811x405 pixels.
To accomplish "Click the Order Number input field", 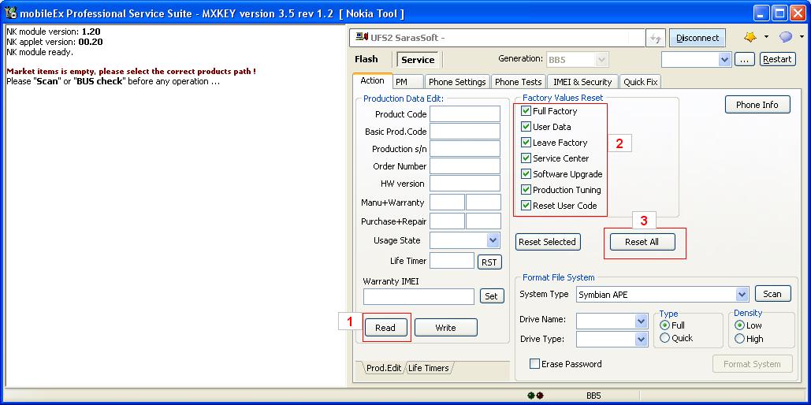I will tap(465, 166).
